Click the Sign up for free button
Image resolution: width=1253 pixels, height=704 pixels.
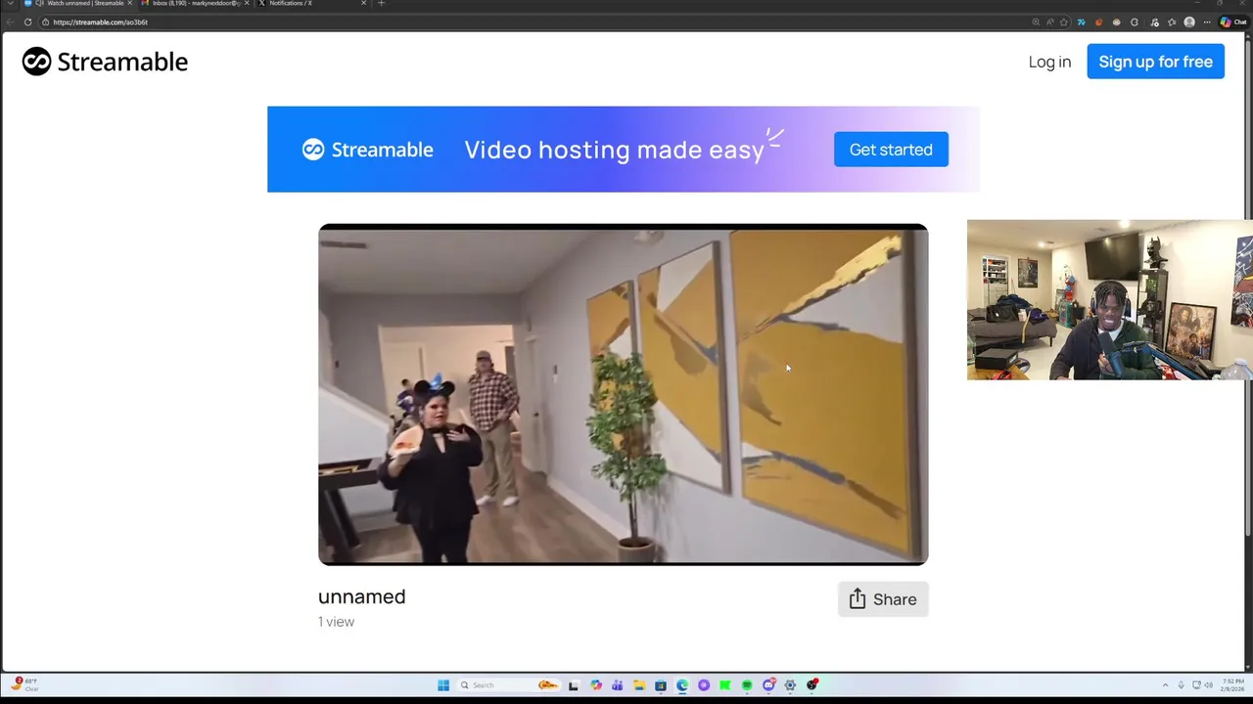(x=1155, y=62)
